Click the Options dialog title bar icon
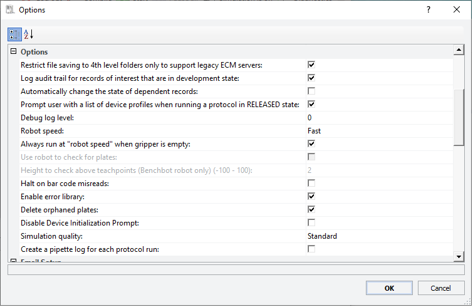This screenshot has height=307, width=473. 10,9
